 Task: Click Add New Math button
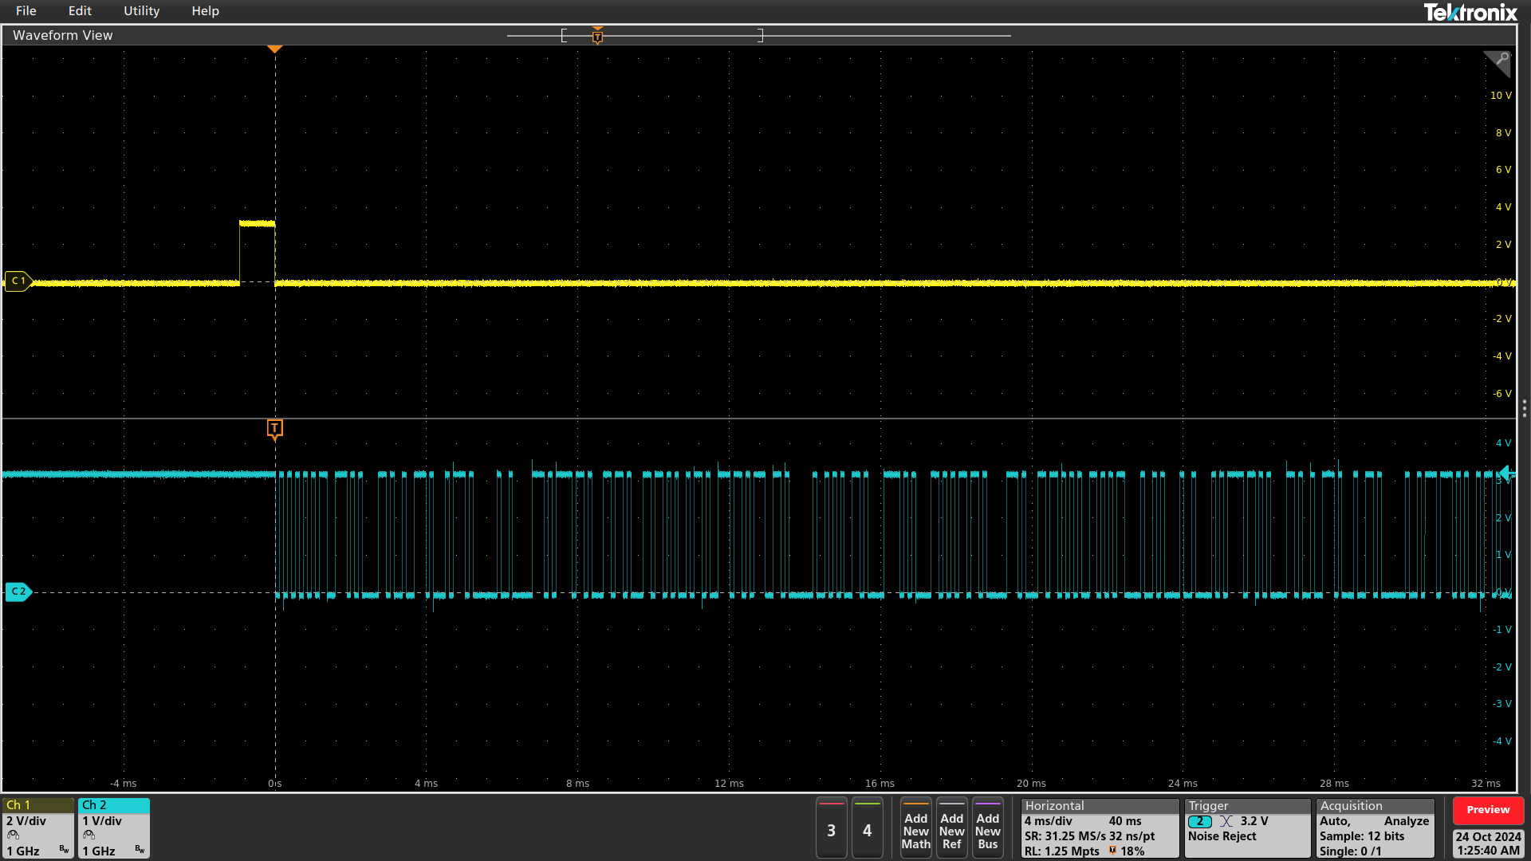coord(915,829)
